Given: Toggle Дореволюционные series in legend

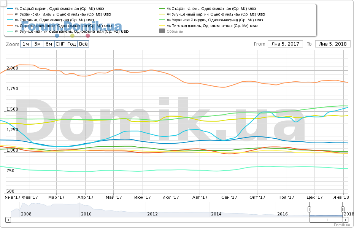Looking at the screenshot, I should point(60,26).
